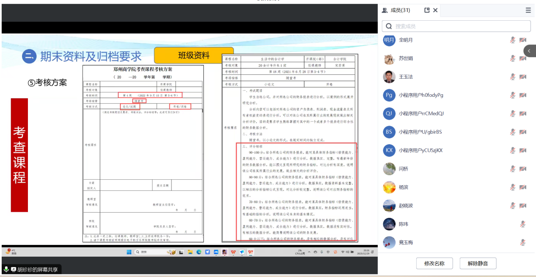Open the Windows Start menu in the shared screen
536x277 pixels.
point(129,252)
